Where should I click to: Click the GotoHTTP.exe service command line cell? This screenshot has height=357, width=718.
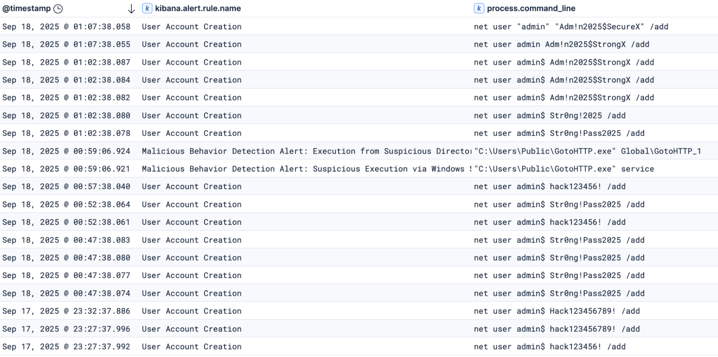tap(564, 169)
